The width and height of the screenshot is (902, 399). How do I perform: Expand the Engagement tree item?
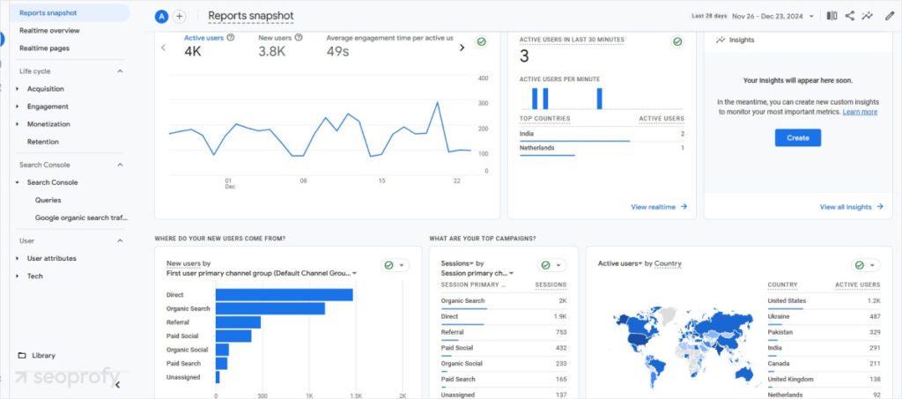(18, 107)
